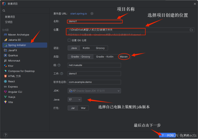Click the Cancel button
The height and width of the screenshot is (139, 198).
click(x=186, y=135)
